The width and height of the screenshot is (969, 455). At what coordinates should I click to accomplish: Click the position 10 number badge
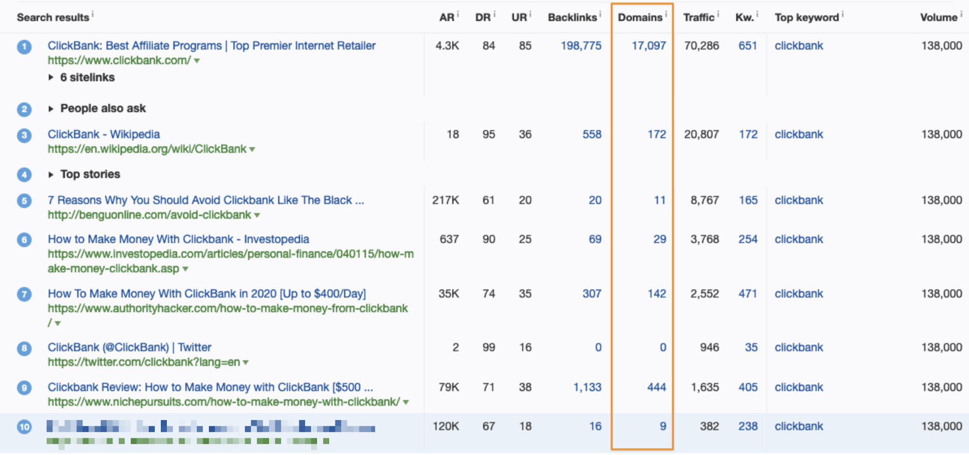(x=24, y=427)
